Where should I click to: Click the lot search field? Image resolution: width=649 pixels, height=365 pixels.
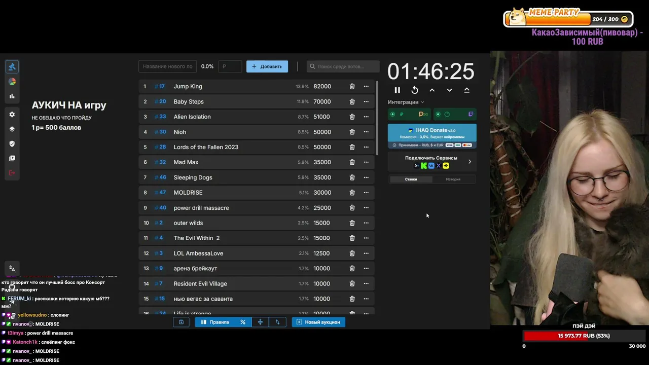coord(343,66)
